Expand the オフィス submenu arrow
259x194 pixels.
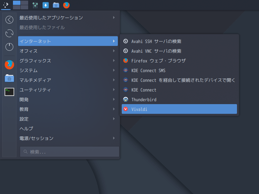(x=114, y=51)
